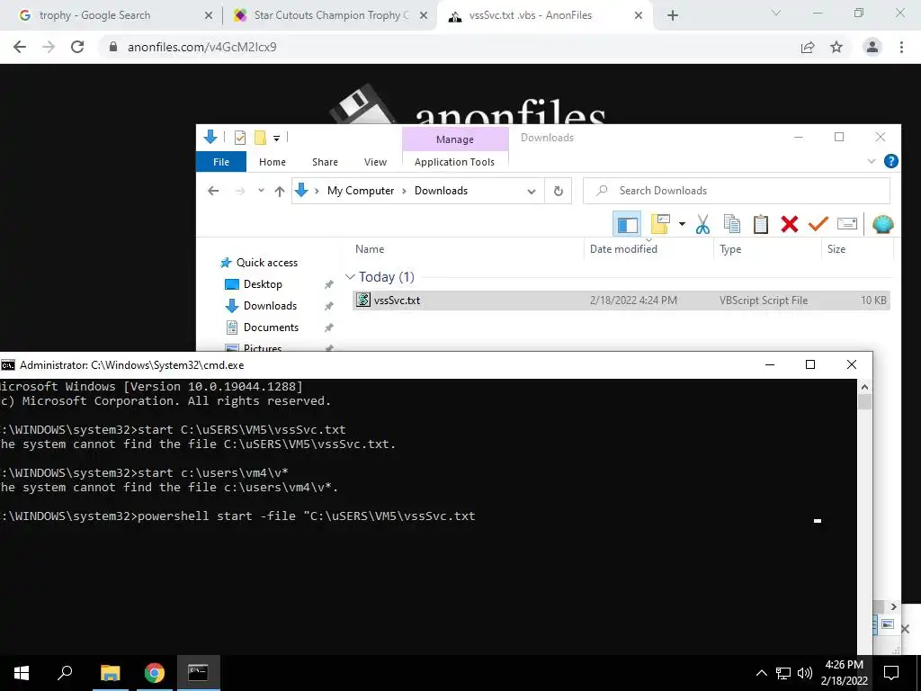921x691 pixels.
Task: Show hidden system tray icons
Action: pos(761,673)
